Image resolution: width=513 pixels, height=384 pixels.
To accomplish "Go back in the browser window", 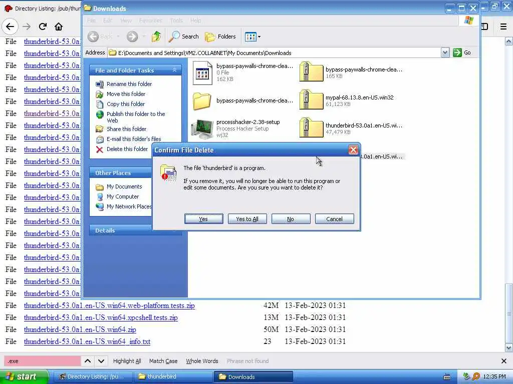I will (10, 26).
